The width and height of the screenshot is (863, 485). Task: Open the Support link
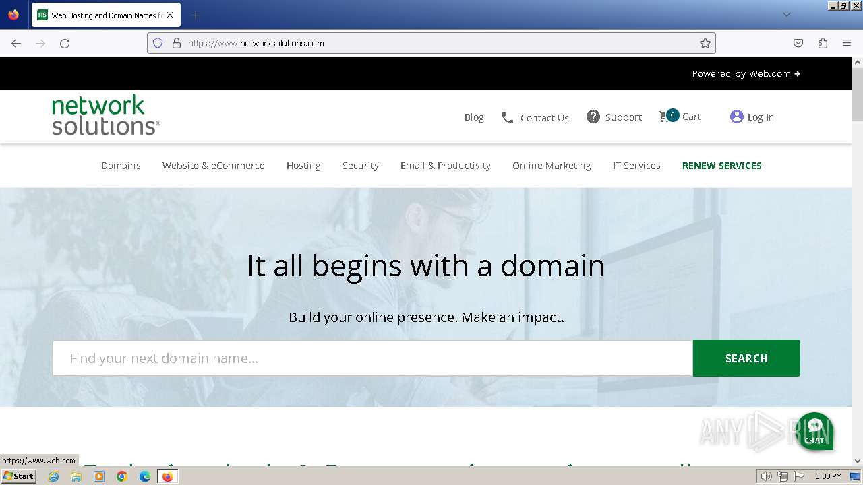(624, 117)
